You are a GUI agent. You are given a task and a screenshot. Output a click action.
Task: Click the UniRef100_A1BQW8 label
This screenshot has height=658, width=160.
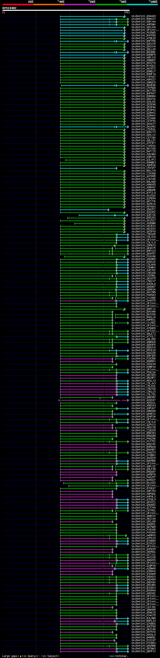pos(143,223)
